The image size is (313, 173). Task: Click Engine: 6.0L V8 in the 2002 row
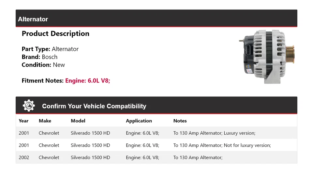[142, 157]
